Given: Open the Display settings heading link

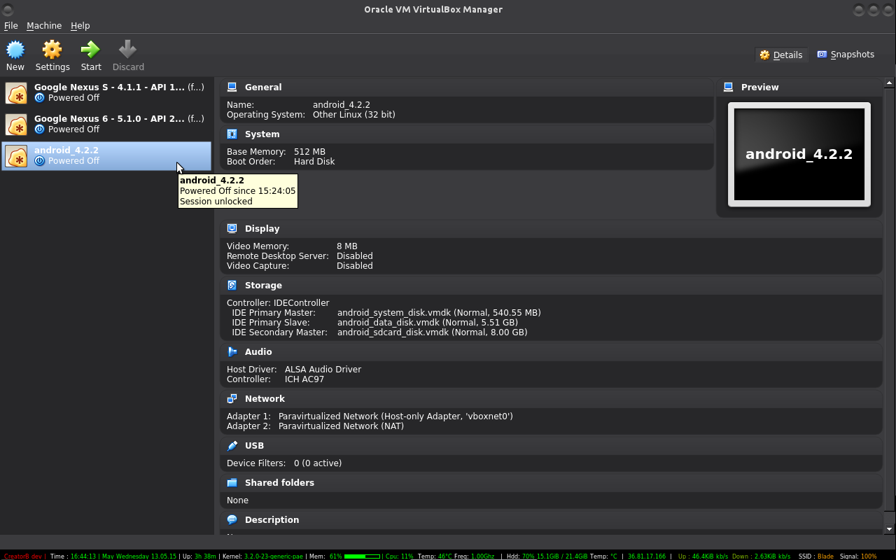Looking at the screenshot, I should point(262,229).
